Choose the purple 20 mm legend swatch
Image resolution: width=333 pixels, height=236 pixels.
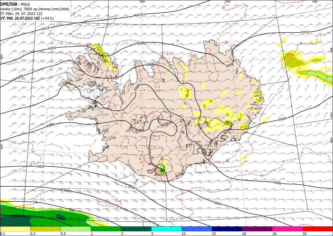[x=257, y=229]
